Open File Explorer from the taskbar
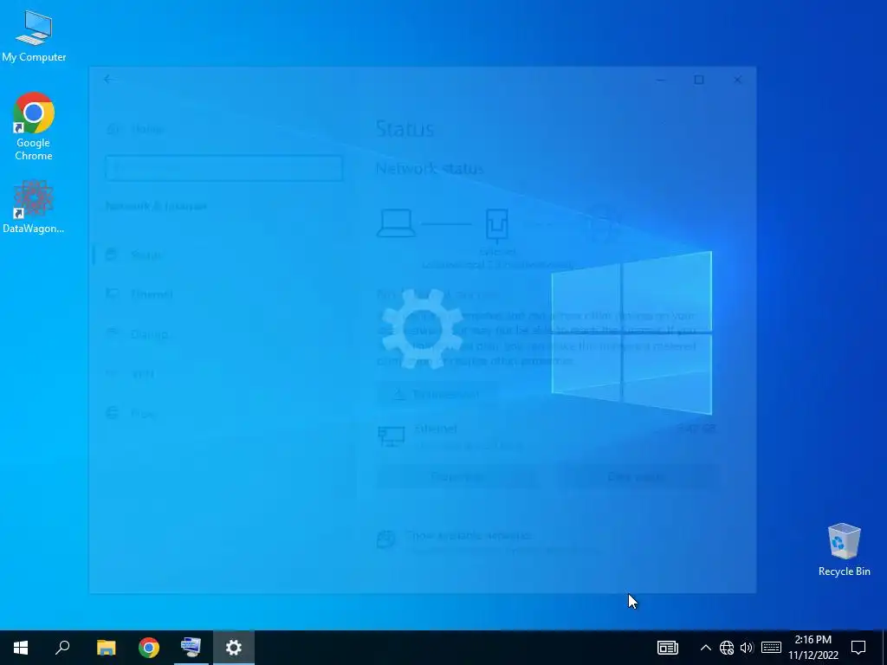 click(106, 648)
